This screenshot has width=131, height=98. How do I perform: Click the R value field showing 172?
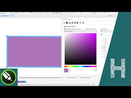(x=106, y=40)
